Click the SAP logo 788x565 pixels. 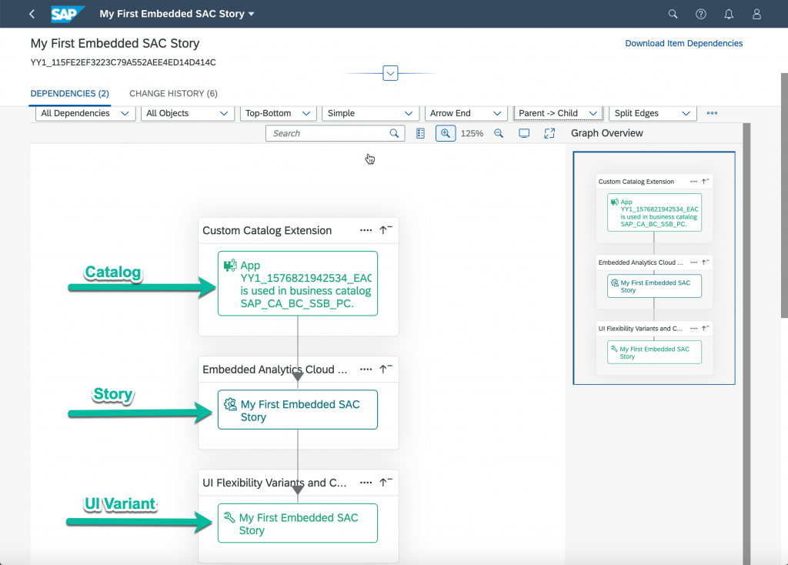pyautogui.click(x=68, y=14)
